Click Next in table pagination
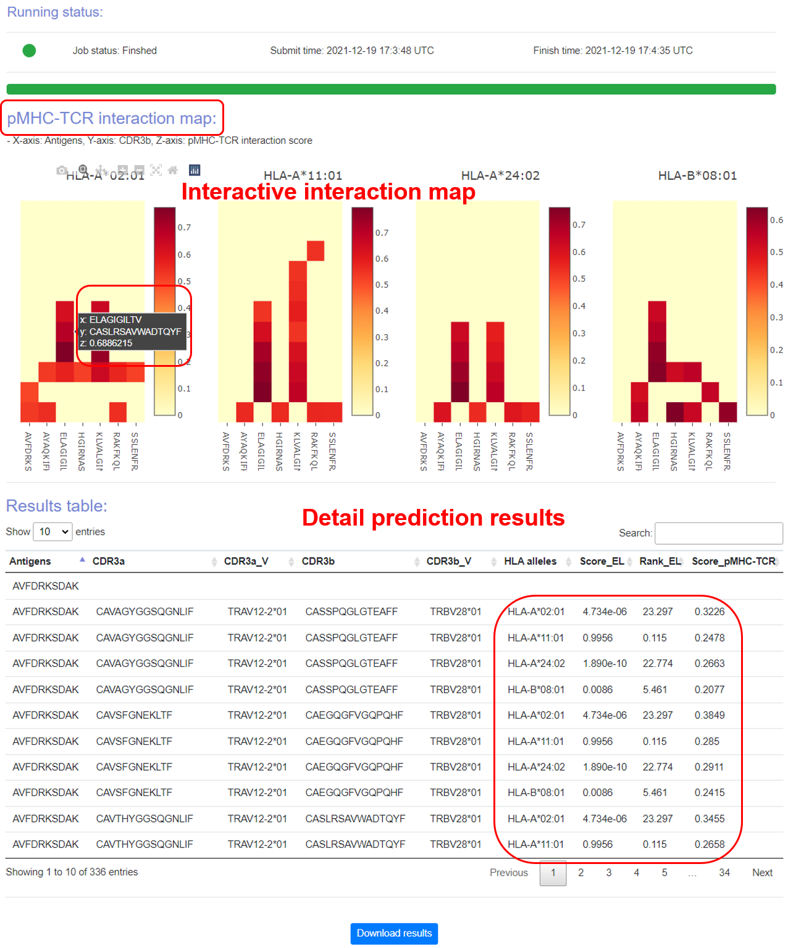788x948 pixels. (762, 873)
